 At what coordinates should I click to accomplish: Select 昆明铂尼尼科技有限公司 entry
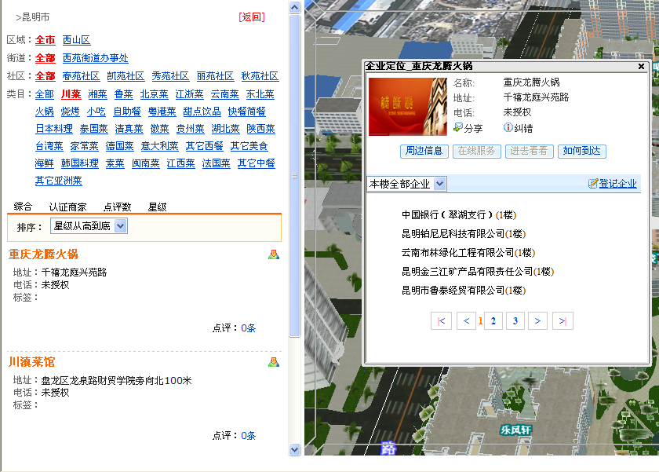(464, 234)
